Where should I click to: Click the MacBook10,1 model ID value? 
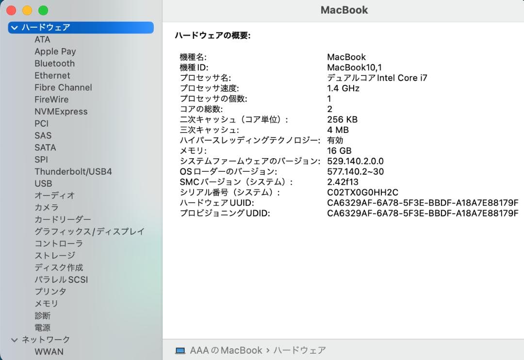point(354,67)
